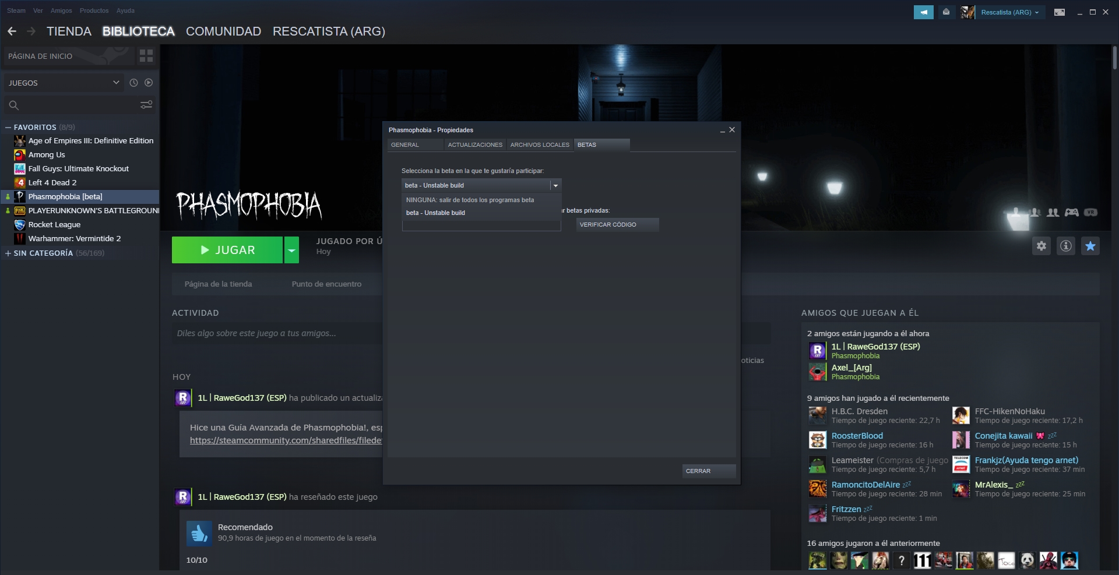This screenshot has width=1119, height=575.
Task: Toggle the library grid view icon
Action: (x=146, y=56)
